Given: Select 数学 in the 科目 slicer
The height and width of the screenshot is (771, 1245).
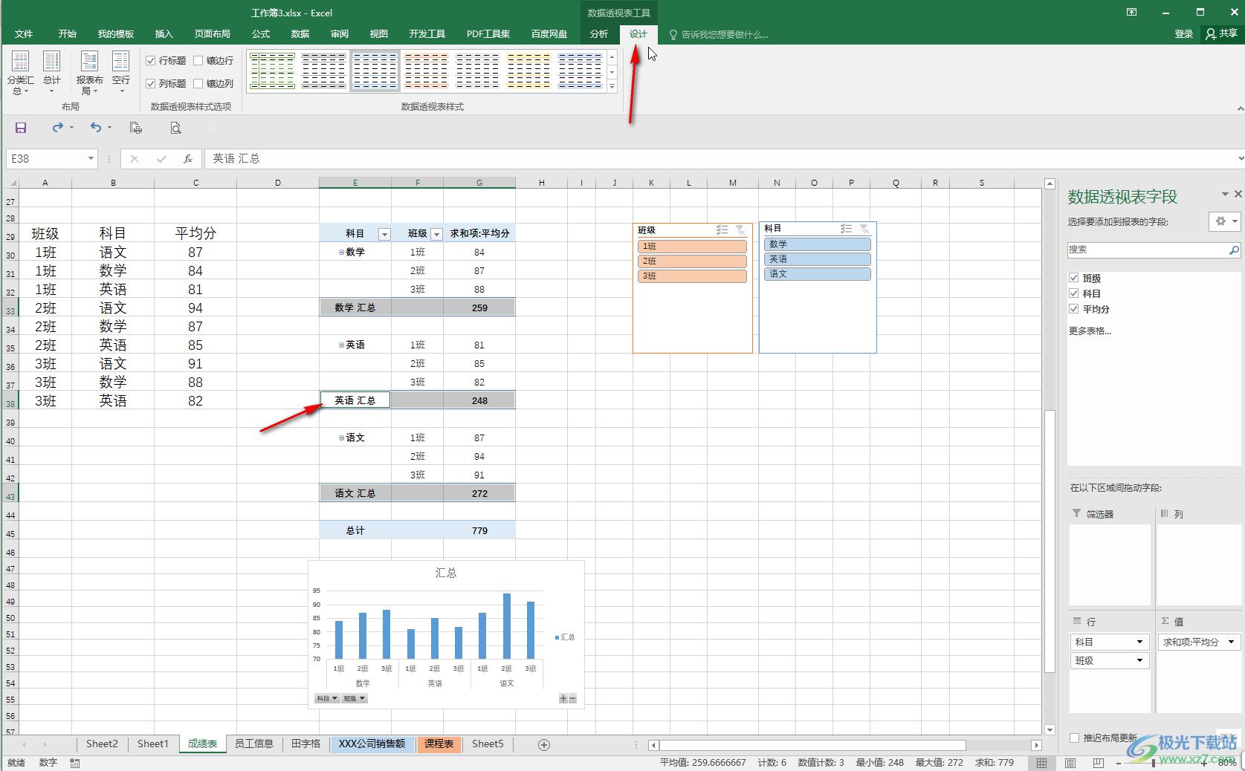Looking at the screenshot, I should pyautogui.click(x=818, y=244).
